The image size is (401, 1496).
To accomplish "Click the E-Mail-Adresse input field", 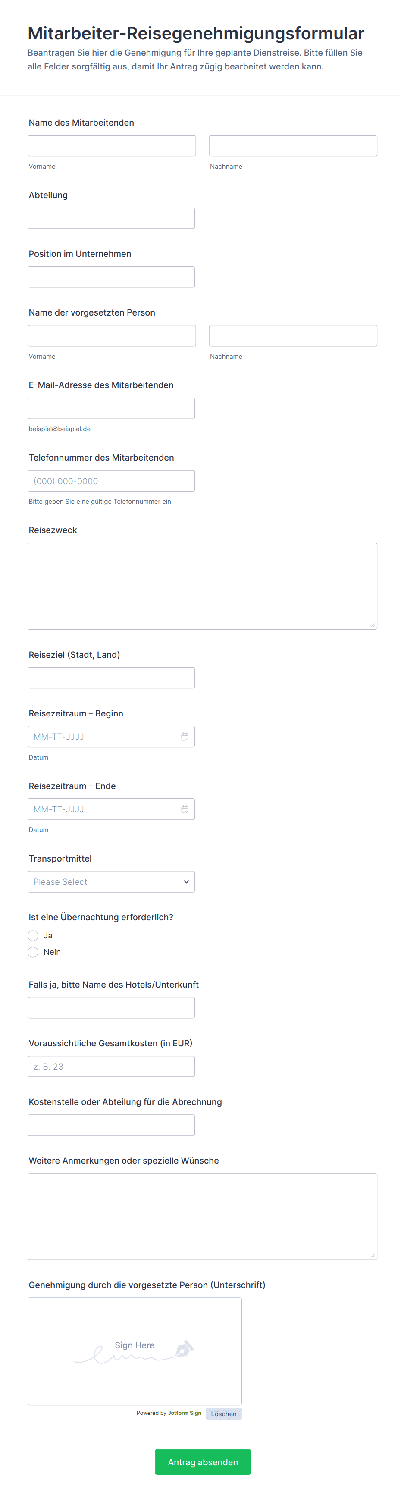I will coord(111,408).
